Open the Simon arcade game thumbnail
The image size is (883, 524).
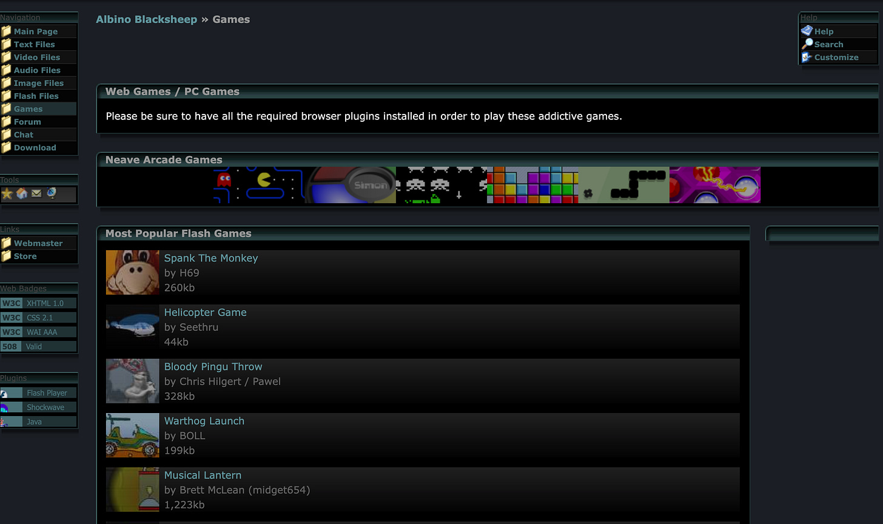[x=350, y=185]
